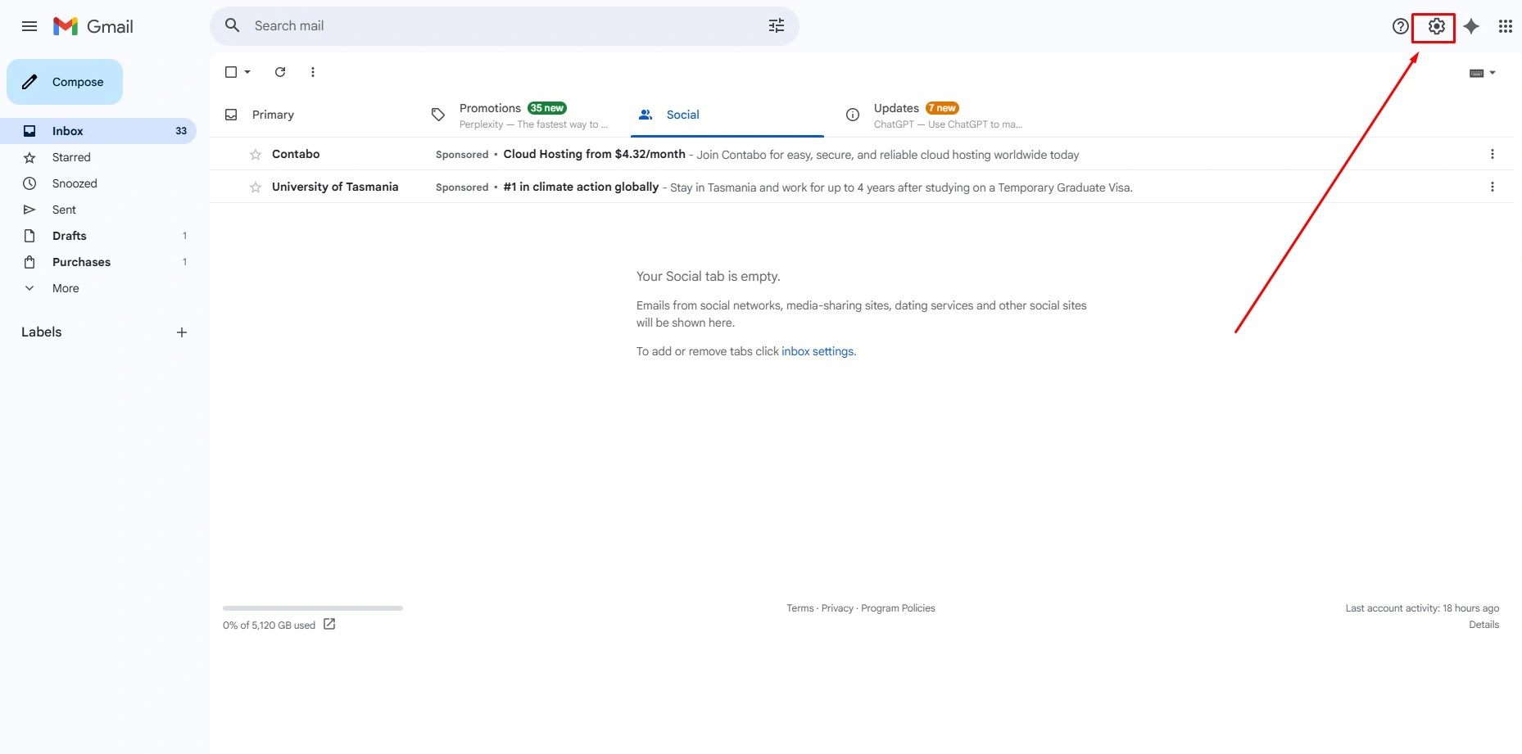Open the main menu hamburger icon
The width and height of the screenshot is (1522, 754).
(29, 26)
